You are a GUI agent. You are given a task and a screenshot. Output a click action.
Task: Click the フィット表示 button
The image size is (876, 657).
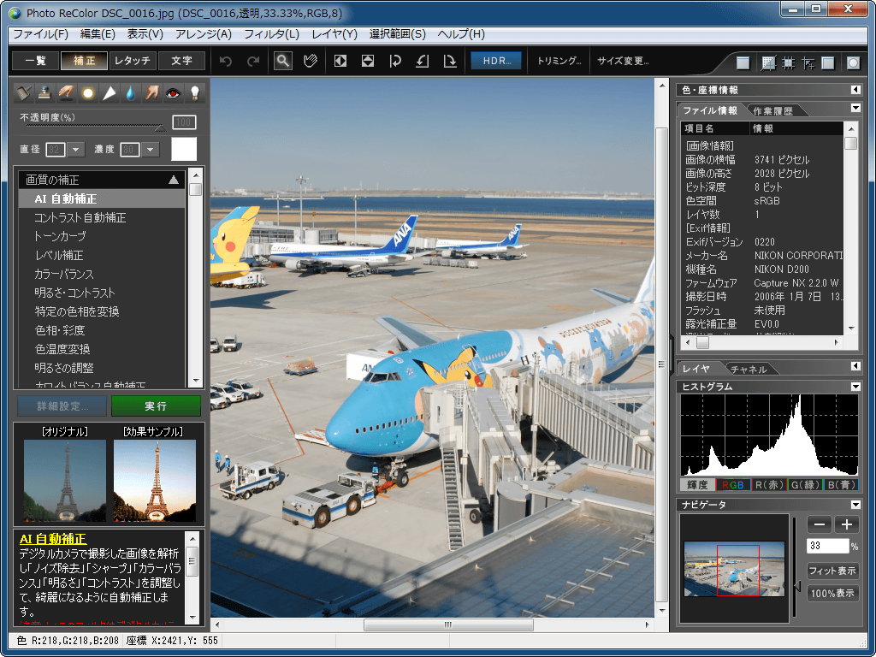[832, 571]
